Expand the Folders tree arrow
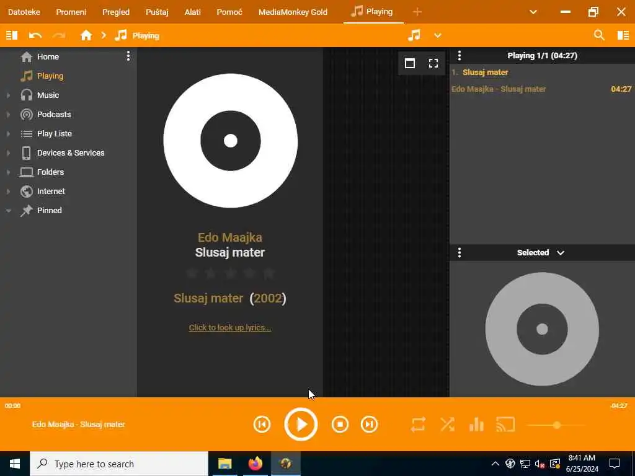This screenshot has height=476, width=635. point(8,172)
